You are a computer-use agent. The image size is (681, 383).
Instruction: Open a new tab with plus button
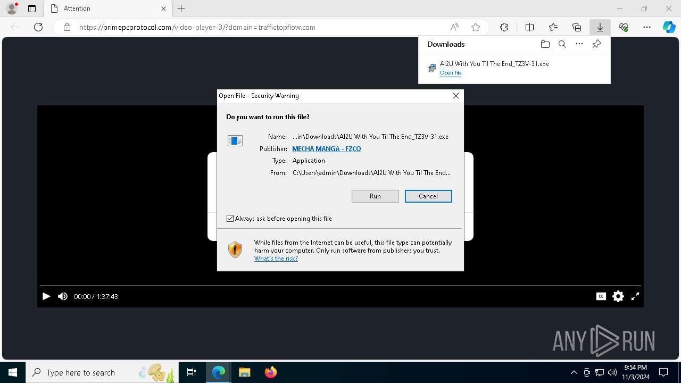(x=181, y=9)
